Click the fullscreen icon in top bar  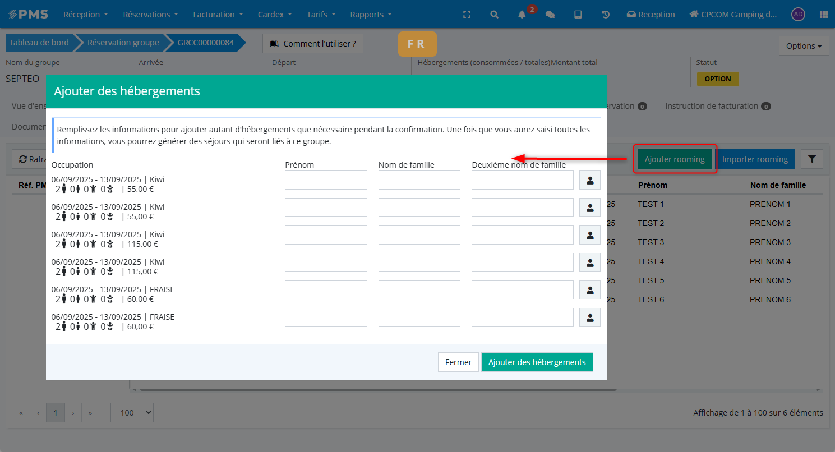(467, 15)
